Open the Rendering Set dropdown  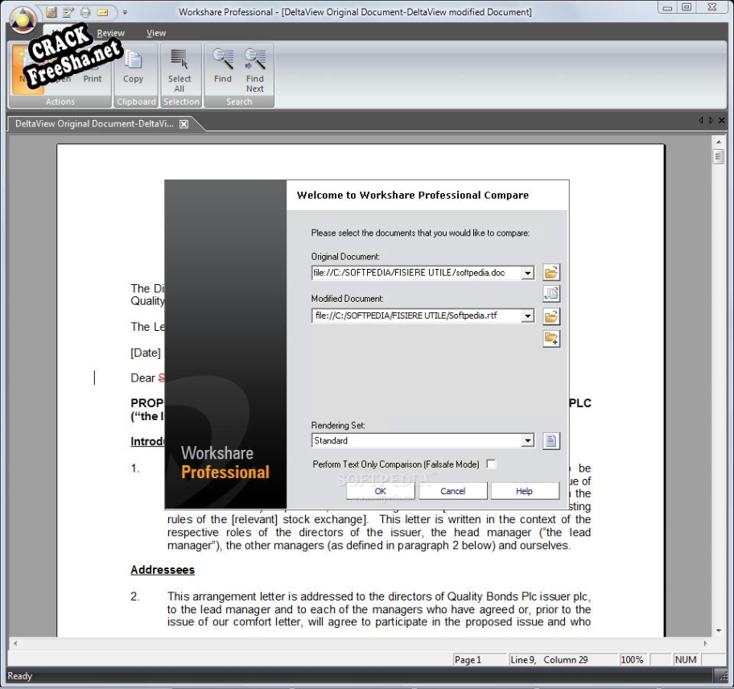[528, 441]
